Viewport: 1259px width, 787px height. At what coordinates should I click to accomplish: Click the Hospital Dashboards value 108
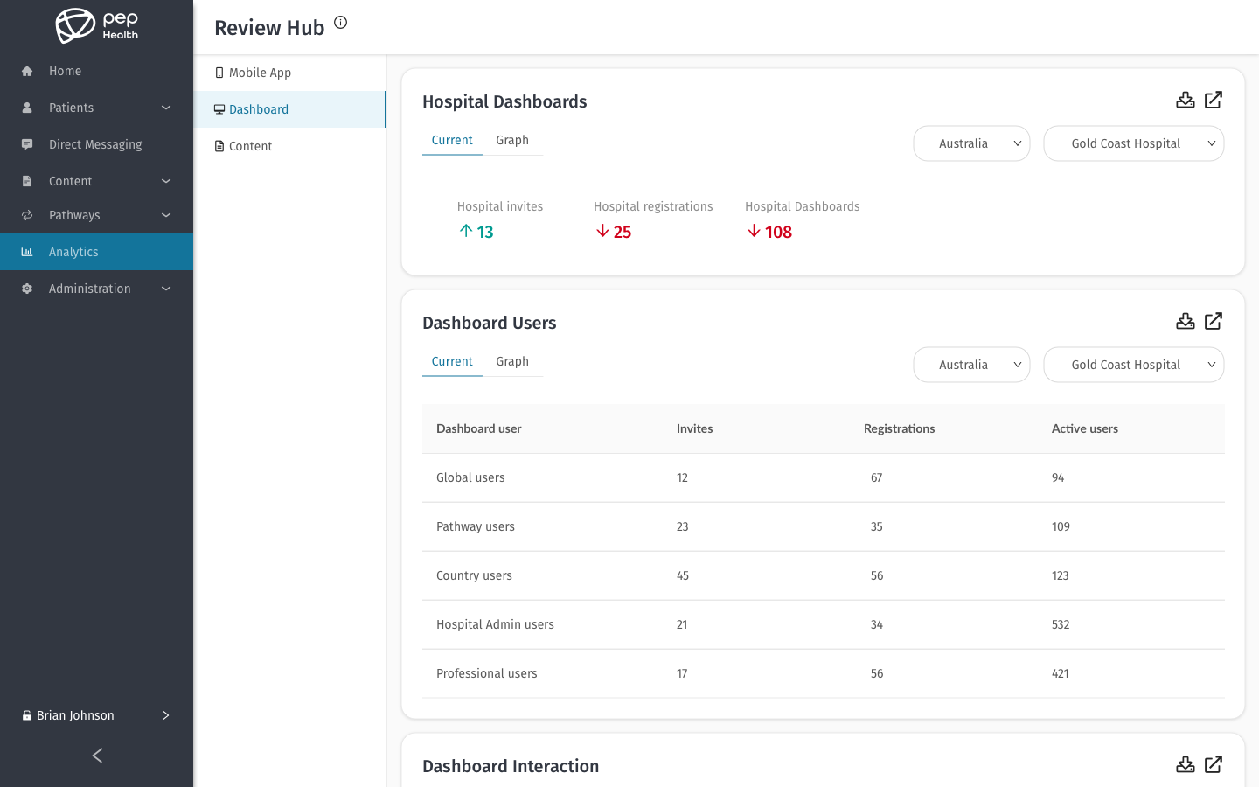point(778,232)
